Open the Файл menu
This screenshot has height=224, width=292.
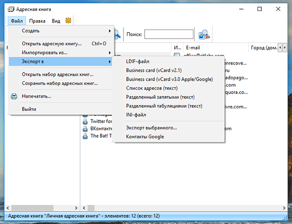pos(17,21)
